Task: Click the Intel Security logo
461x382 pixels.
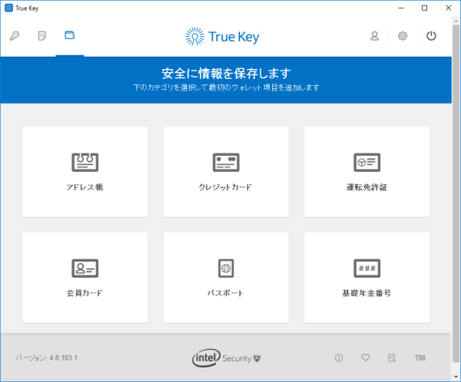Action: pos(227,358)
